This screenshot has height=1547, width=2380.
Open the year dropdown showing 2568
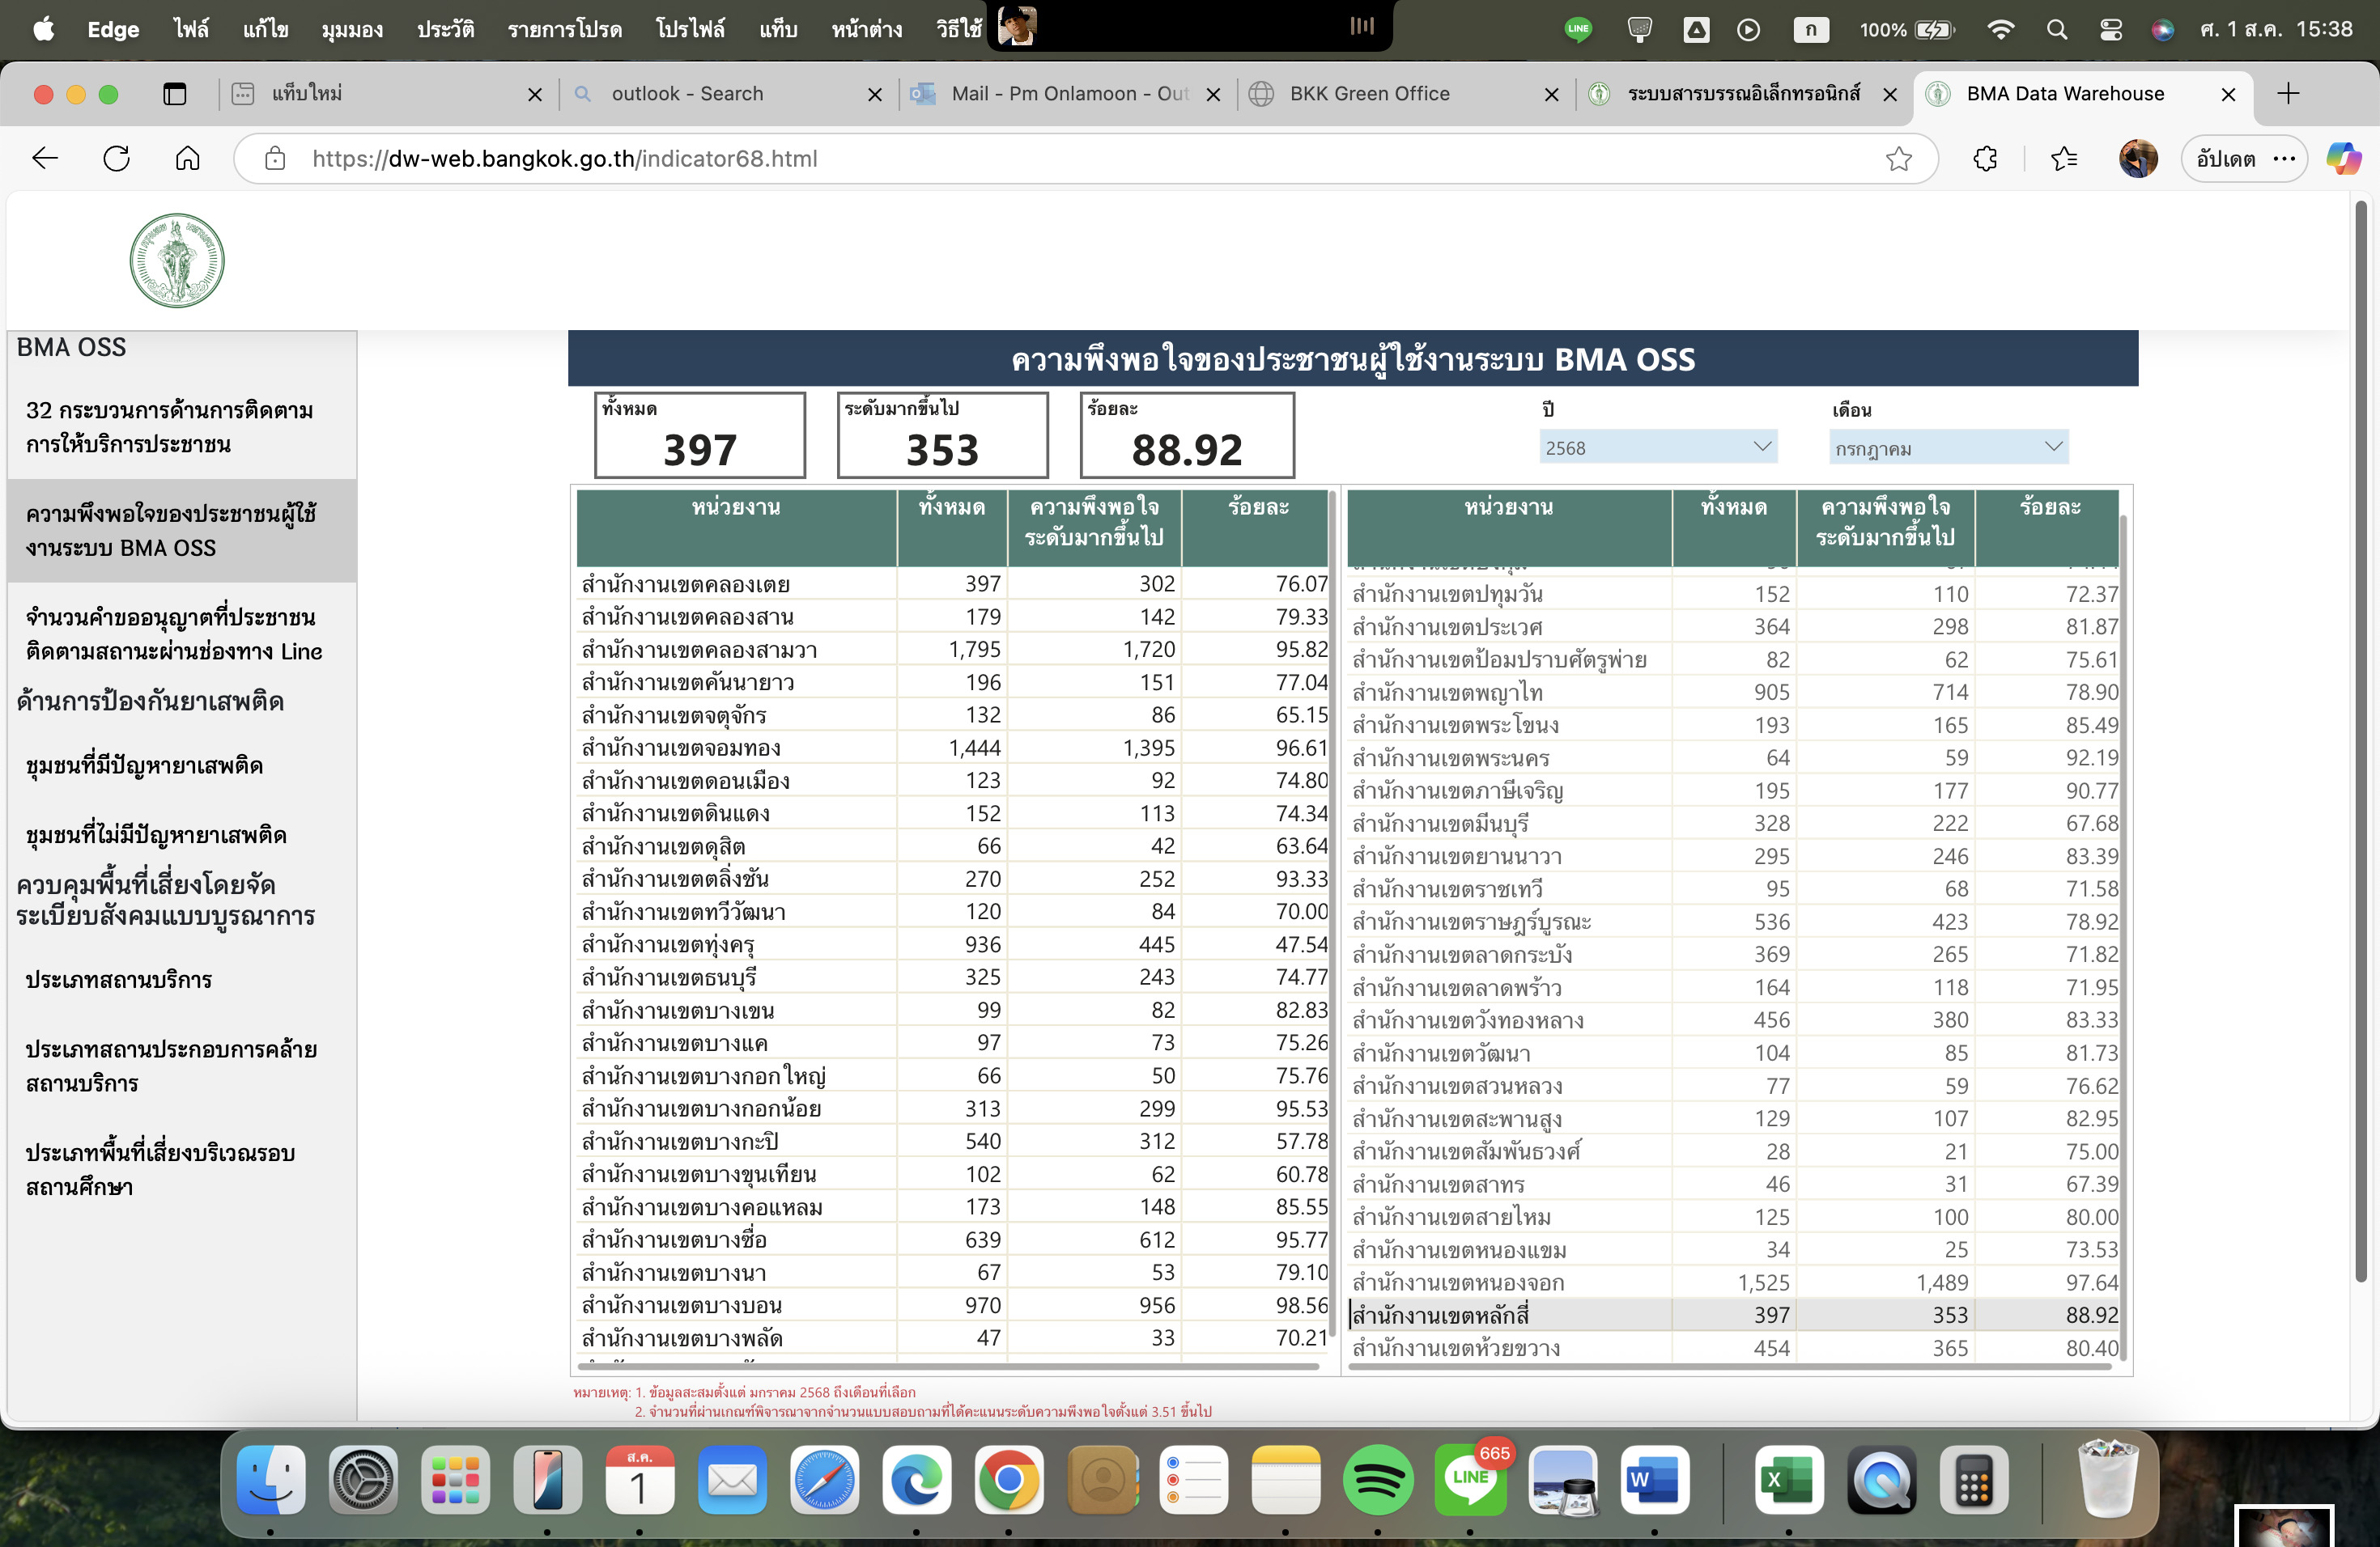pyautogui.click(x=1658, y=447)
